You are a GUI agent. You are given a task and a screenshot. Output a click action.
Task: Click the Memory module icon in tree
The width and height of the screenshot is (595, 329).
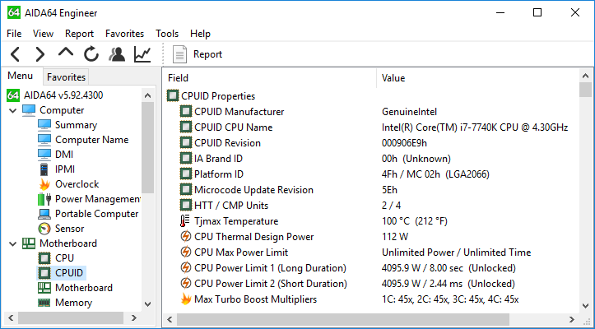click(x=44, y=303)
